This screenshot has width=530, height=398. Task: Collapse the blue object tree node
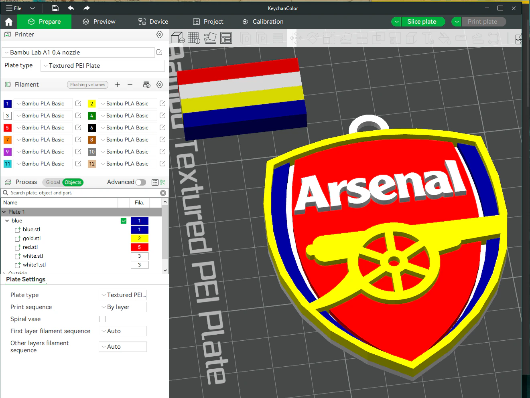(x=7, y=221)
